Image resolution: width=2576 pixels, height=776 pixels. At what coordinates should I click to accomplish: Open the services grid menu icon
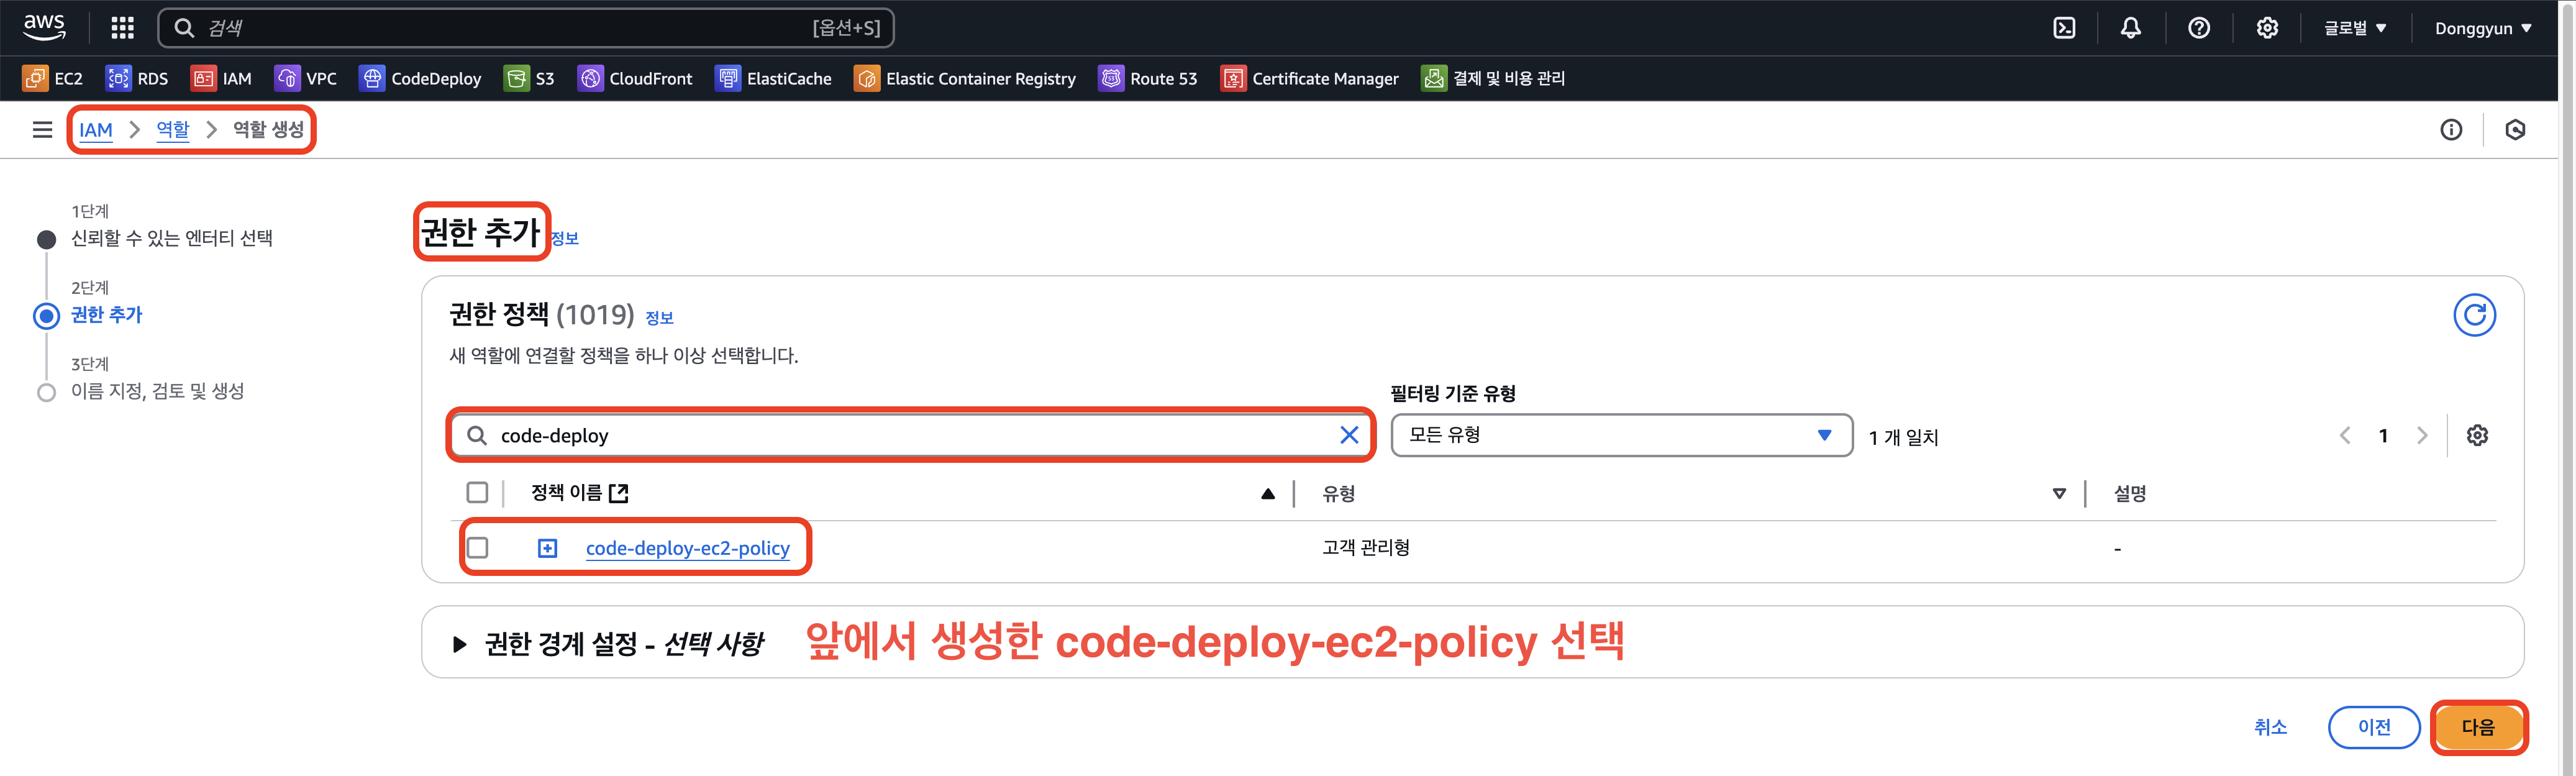pyautogui.click(x=122, y=28)
